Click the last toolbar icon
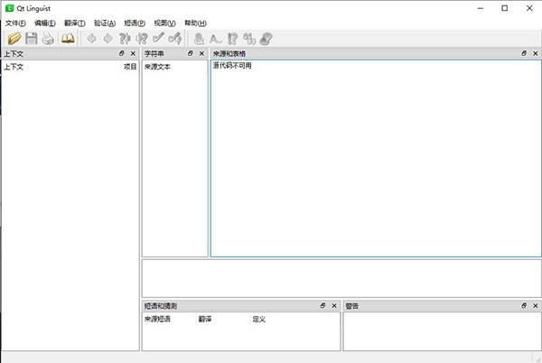The height and width of the screenshot is (363, 542). tap(266, 39)
